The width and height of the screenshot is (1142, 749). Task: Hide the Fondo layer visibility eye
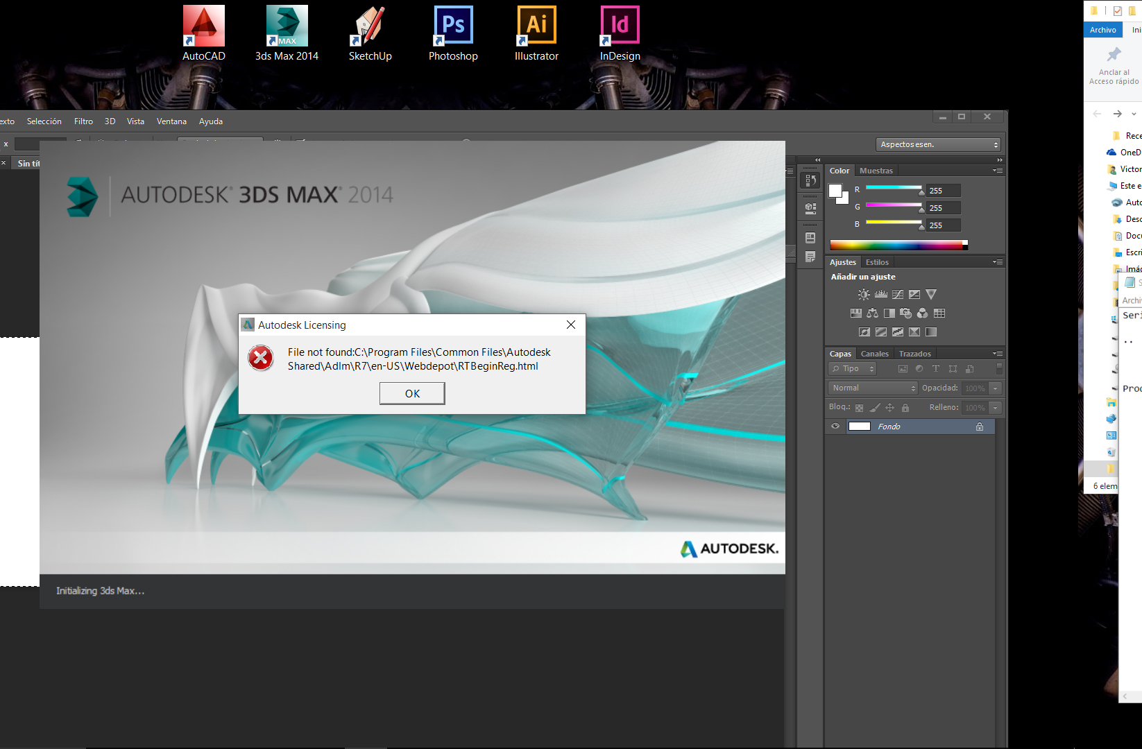click(x=835, y=427)
